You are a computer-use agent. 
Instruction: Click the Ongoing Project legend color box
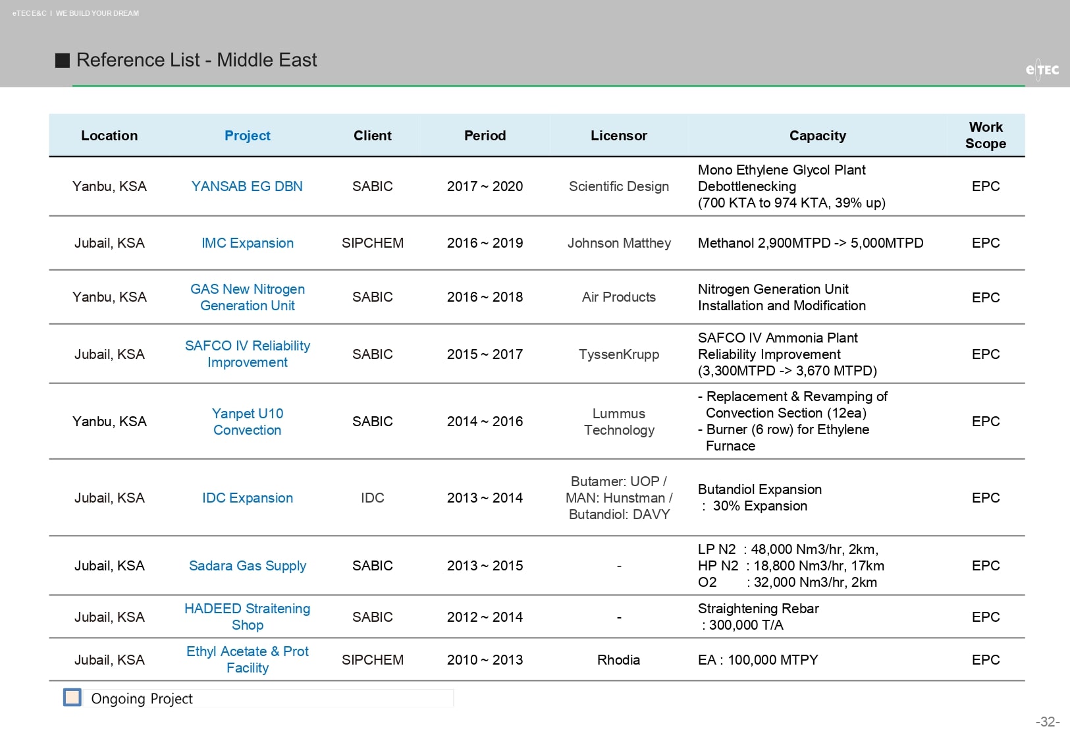click(72, 698)
